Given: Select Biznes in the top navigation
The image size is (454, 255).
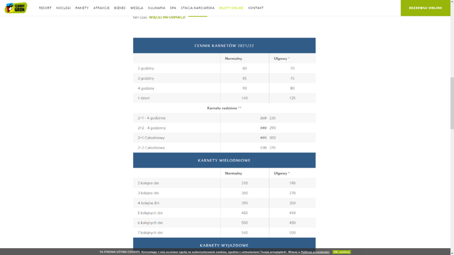Looking at the screenshot, I should (x=120, y=8).
